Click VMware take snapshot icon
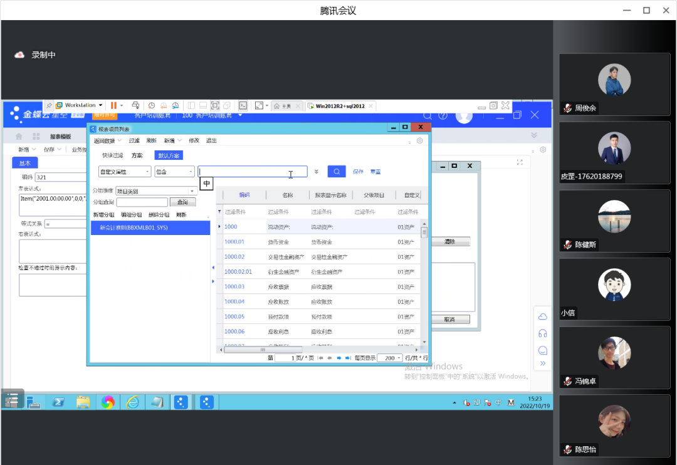Image resolution: width=677 pixels, height=465 pixels. click(x=152, y=105)
